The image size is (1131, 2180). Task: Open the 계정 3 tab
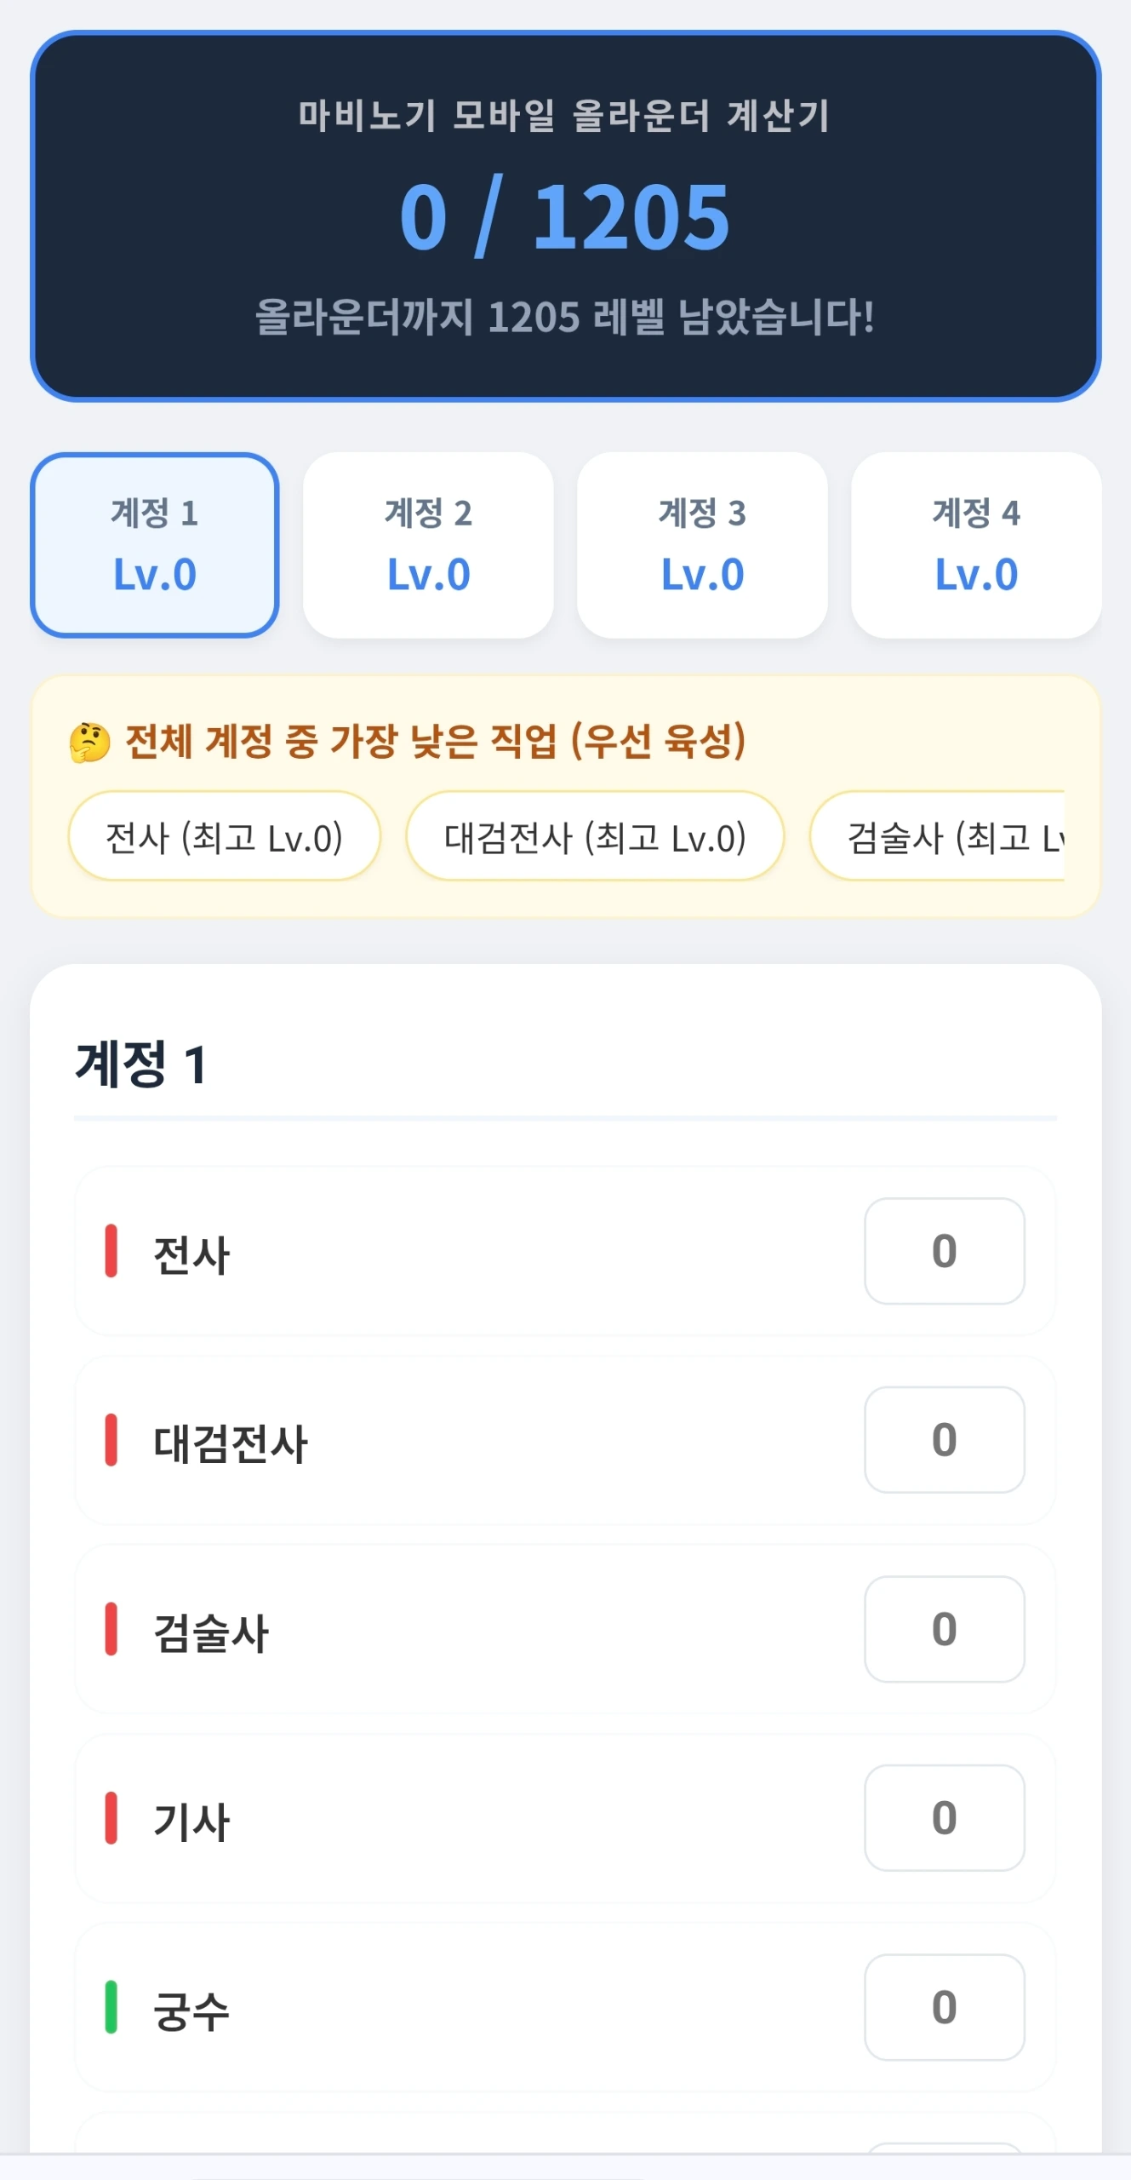(x=703, y=545)
